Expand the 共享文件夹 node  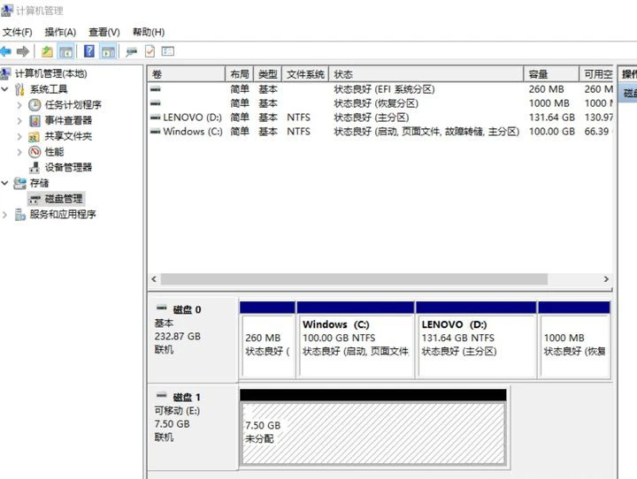pos(19,136)
